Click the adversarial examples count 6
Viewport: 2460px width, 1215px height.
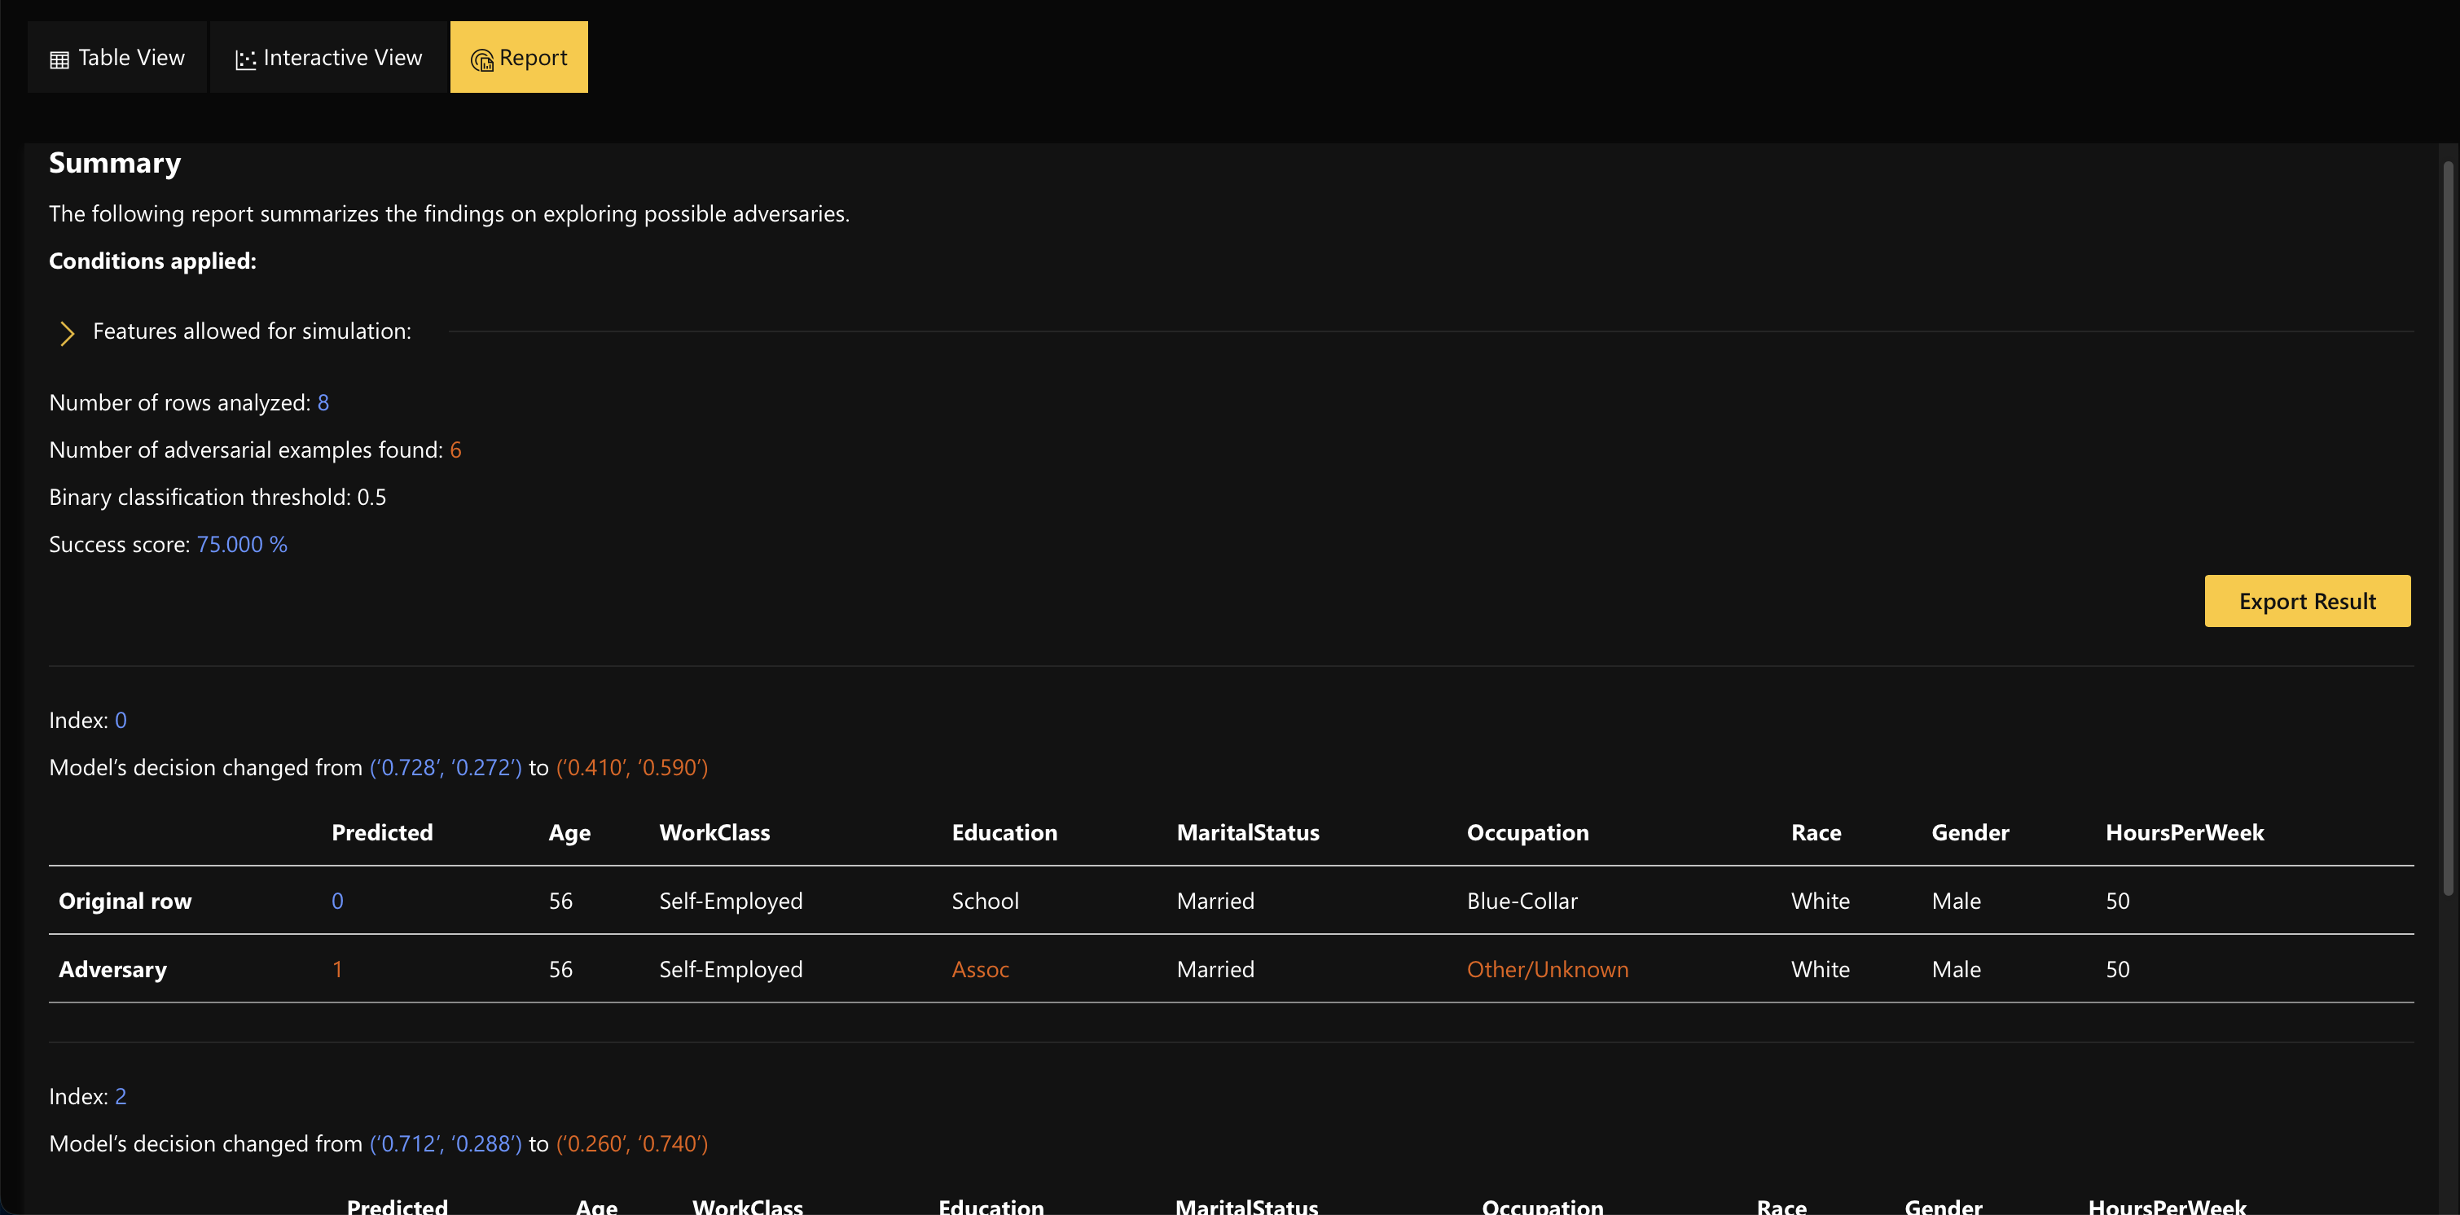[x=455, y=450]
